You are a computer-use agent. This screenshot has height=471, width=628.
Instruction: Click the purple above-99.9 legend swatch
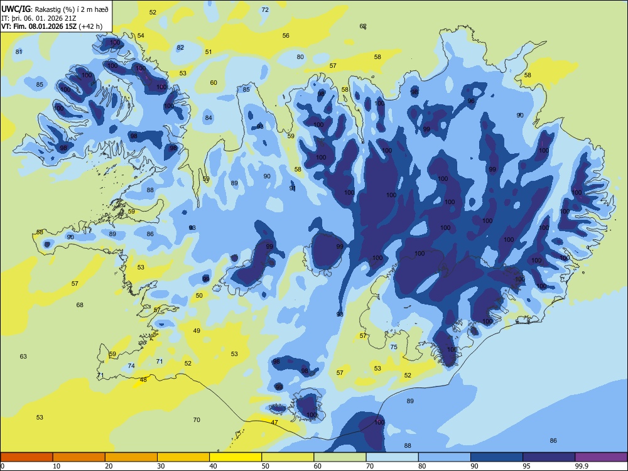601,457
